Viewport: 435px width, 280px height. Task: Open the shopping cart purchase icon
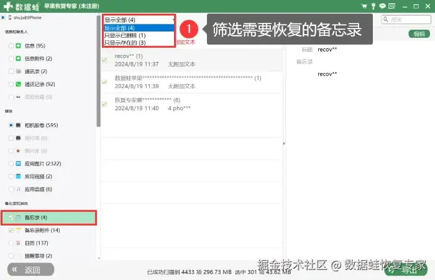(364, 6)
